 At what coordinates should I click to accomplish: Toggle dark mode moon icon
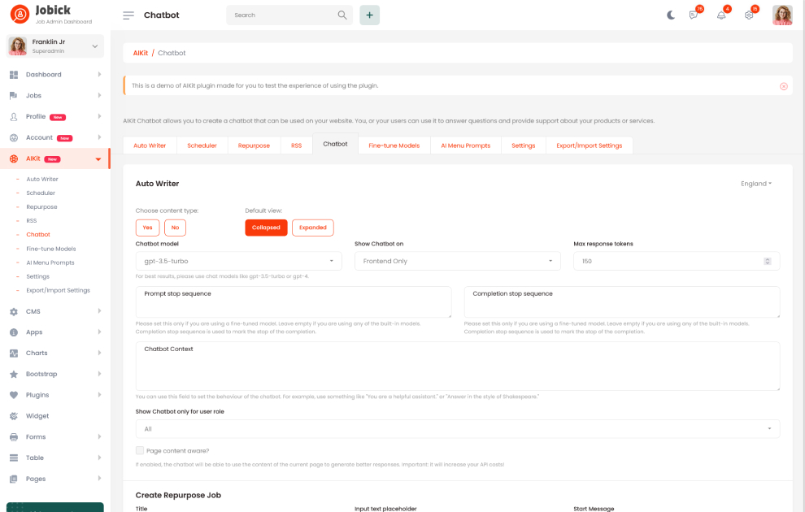(671, 15)
